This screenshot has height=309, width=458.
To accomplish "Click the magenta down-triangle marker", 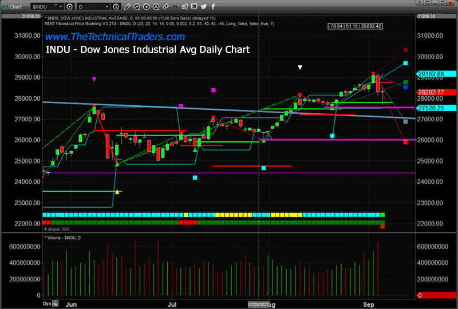I will coord(94,79).
